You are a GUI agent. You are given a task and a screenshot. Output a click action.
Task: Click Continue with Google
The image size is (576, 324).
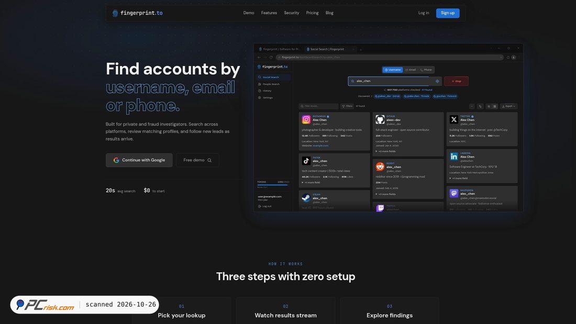139,160
